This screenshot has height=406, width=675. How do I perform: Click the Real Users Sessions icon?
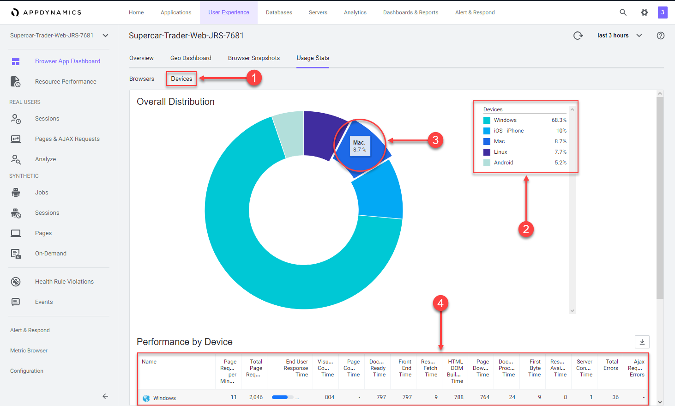click(16, 119)
